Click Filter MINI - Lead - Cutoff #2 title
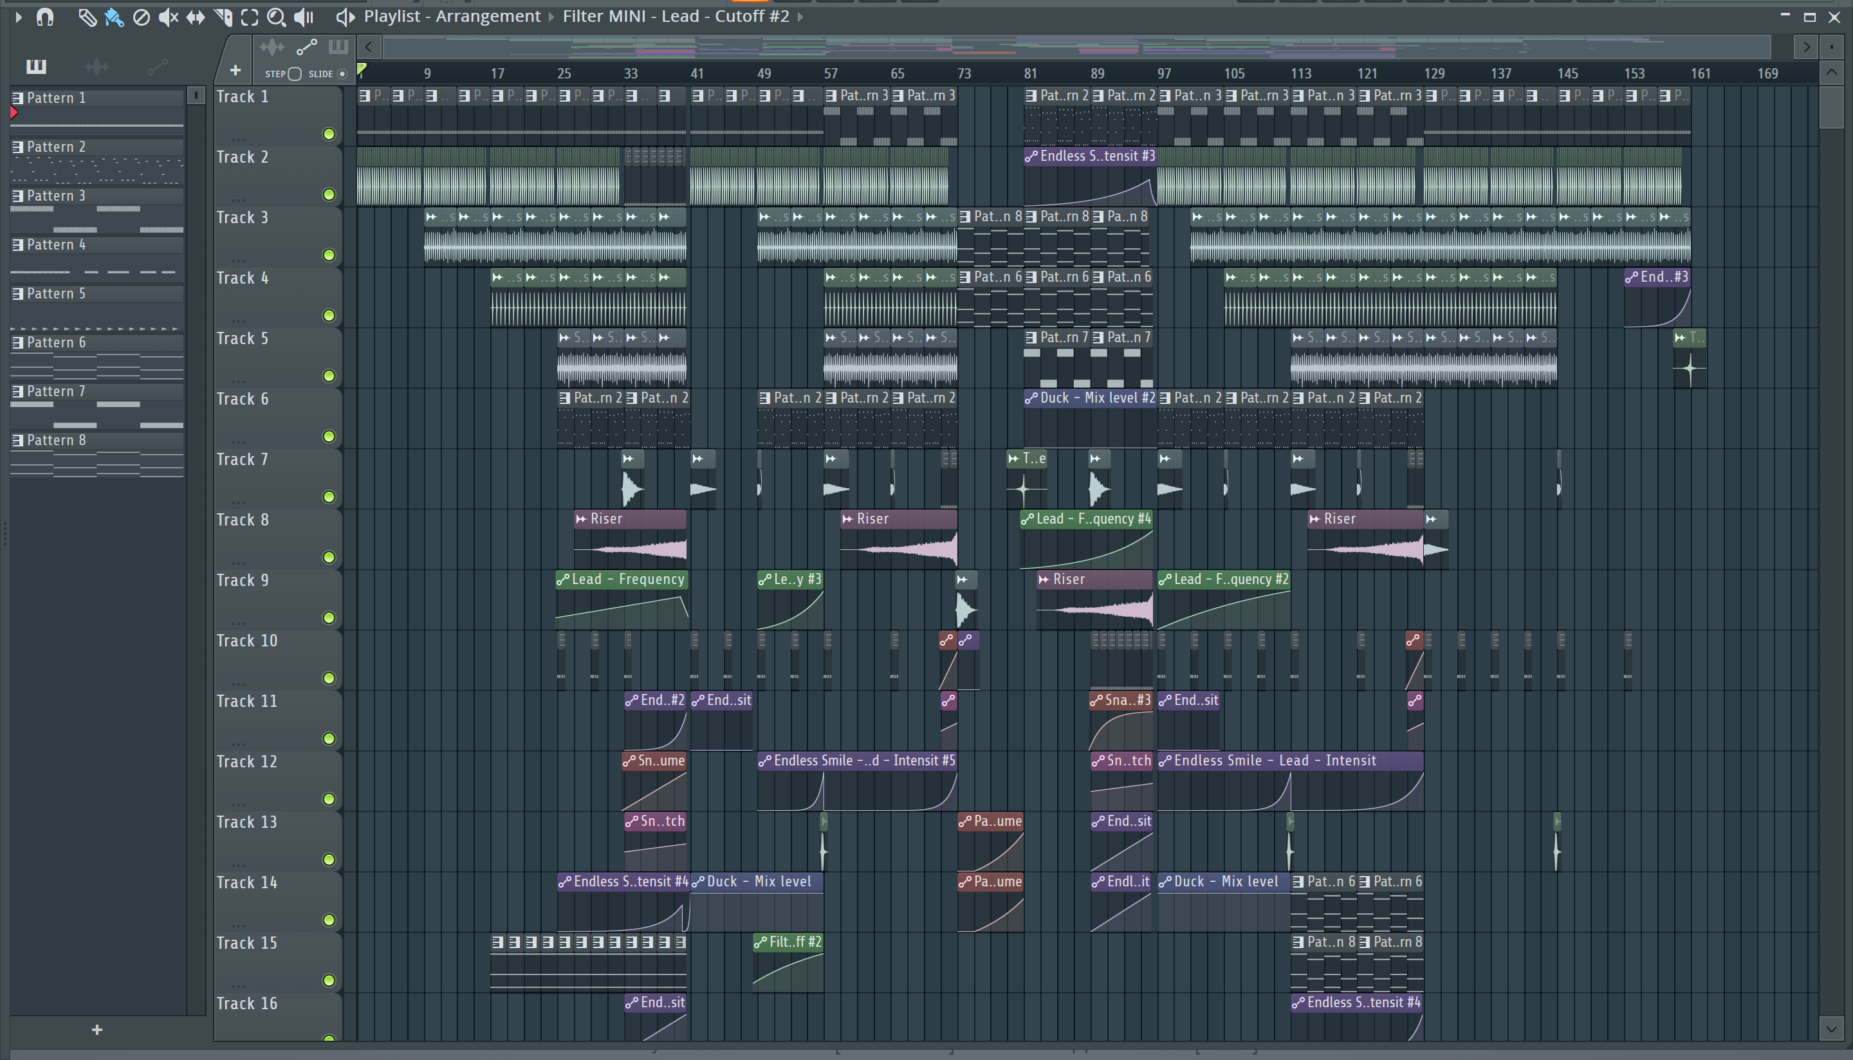 pyautogui.click(x=676, y=16)
